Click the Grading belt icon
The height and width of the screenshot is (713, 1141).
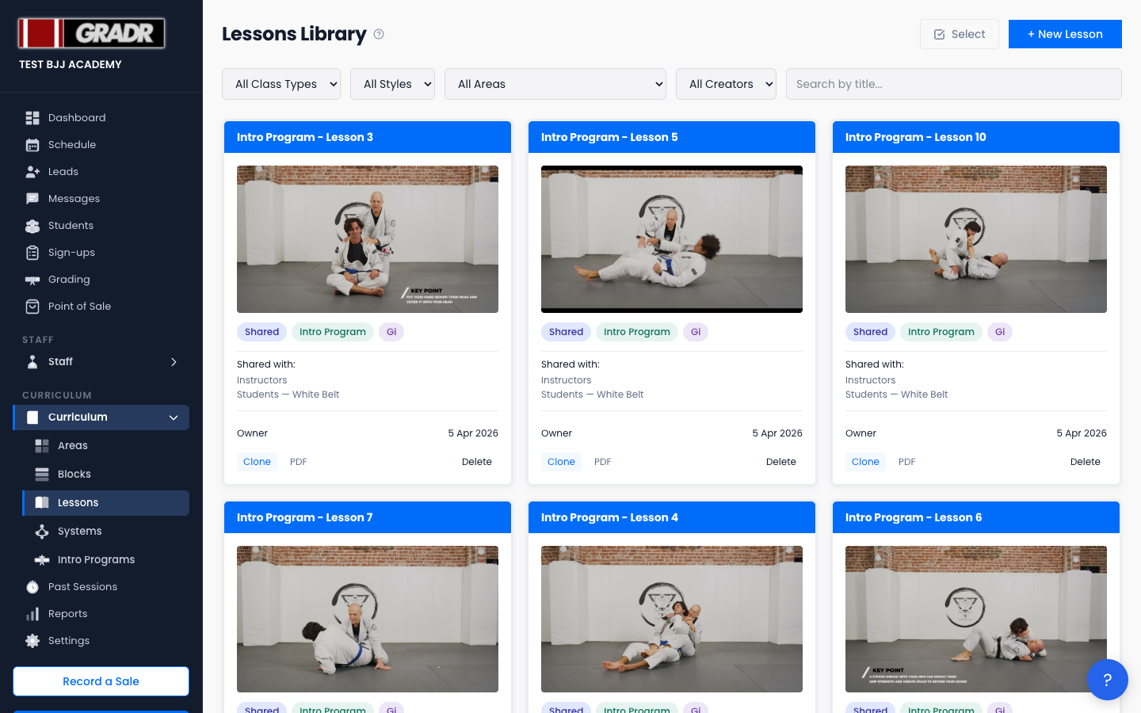[32, 280]
